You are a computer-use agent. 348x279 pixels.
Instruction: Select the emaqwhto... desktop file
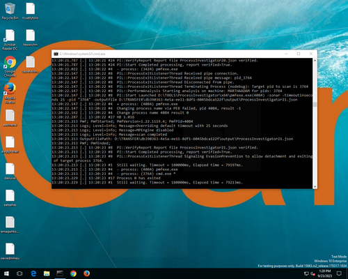click(x=10, y=225)
